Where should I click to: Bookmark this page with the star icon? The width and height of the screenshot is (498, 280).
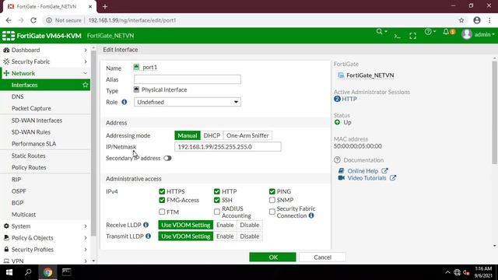461,20
